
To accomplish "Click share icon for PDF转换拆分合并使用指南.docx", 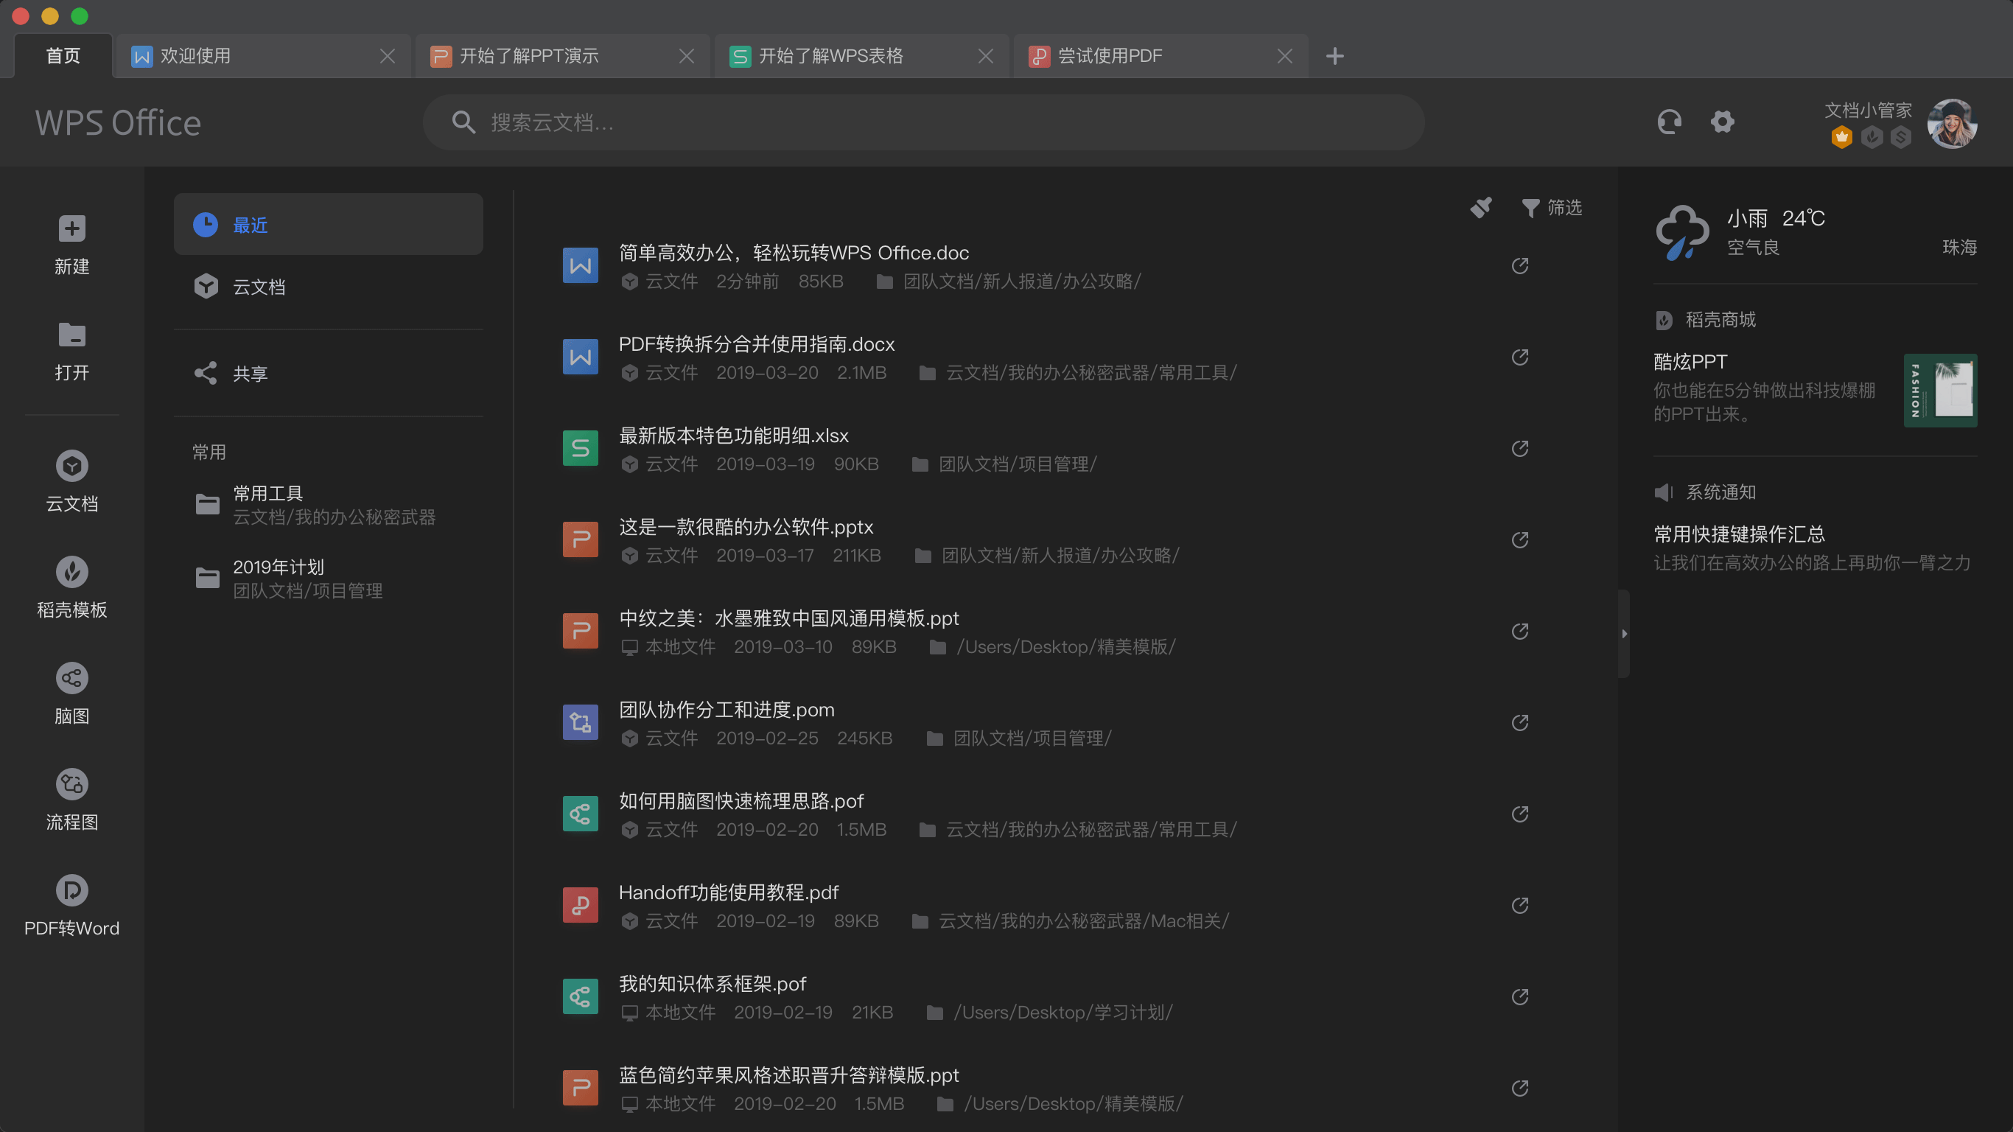I will point(1520,357).
